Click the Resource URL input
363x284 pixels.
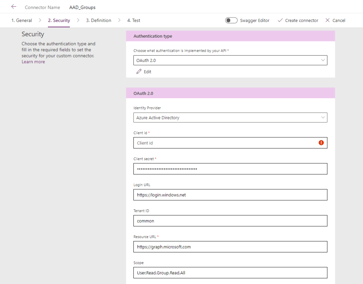coord(230,246)
